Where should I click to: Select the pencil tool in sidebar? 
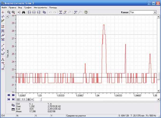tap(3, 21)
